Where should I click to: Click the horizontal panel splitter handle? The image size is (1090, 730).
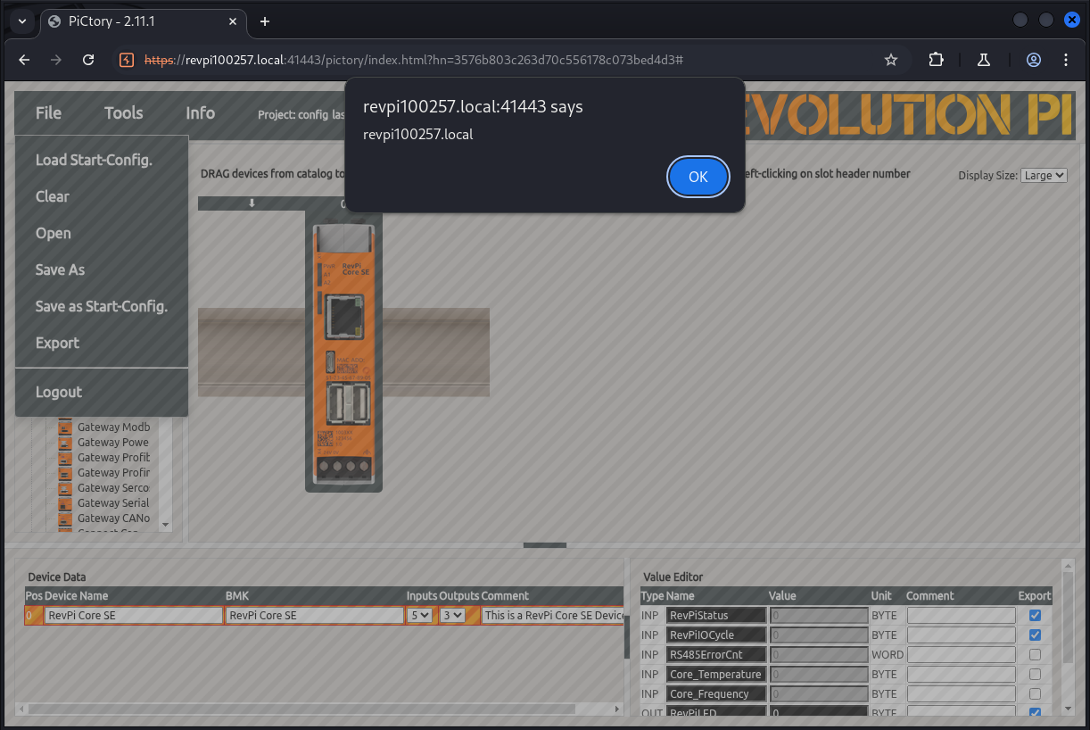click(x=545, y=544)
